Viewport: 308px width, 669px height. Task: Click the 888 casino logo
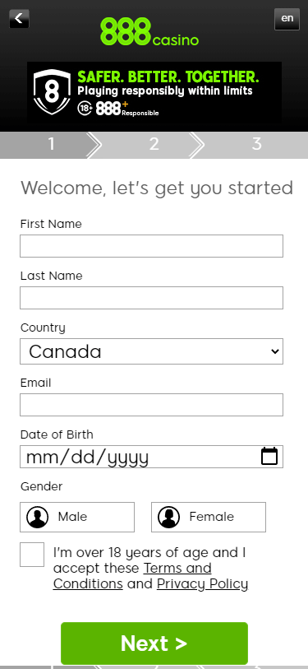149,31
